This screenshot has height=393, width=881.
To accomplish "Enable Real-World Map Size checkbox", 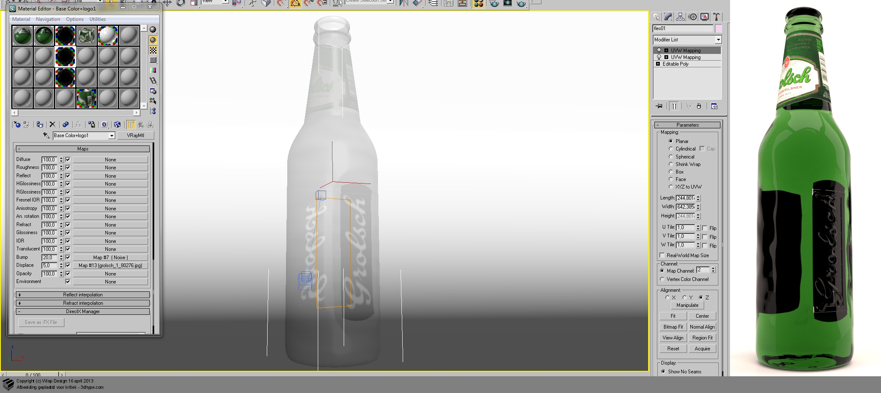I will (662, 255).
